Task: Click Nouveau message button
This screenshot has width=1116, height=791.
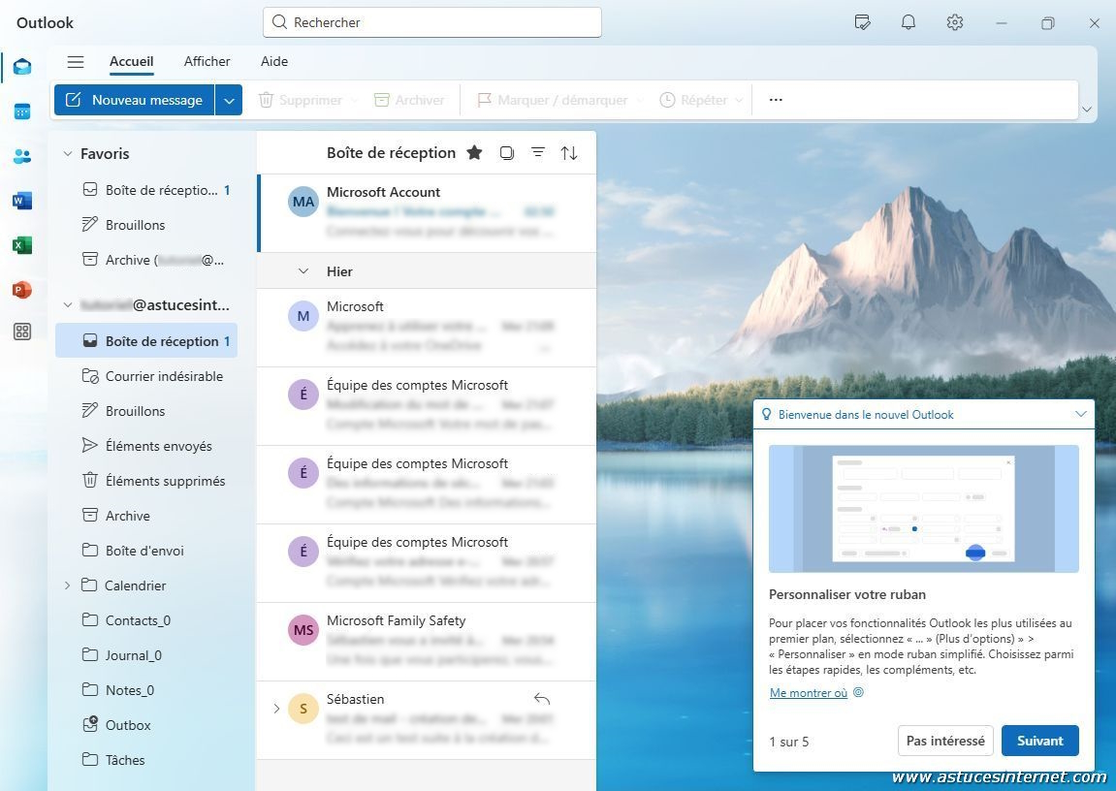Action: (135, 100)
